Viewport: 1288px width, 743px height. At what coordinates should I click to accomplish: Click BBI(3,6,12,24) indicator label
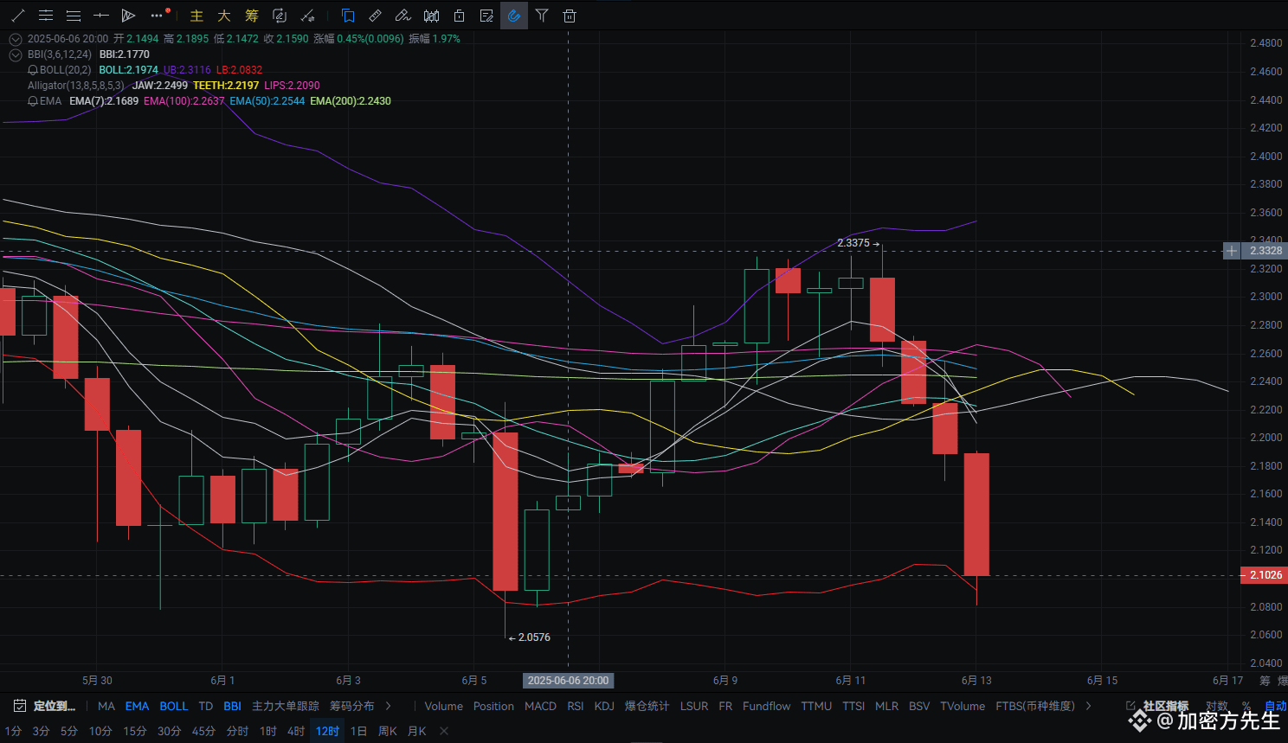(60, 54)
